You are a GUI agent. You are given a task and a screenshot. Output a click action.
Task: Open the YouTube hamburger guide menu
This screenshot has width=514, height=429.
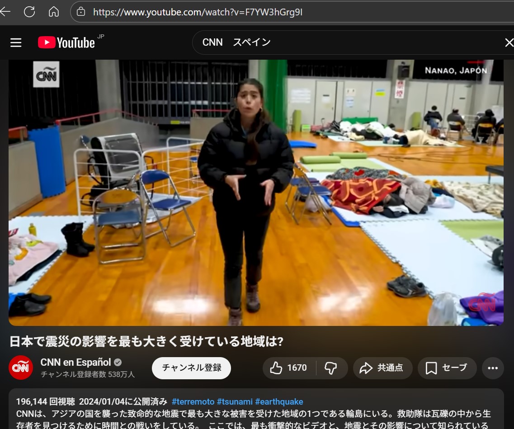coord(16,42)
